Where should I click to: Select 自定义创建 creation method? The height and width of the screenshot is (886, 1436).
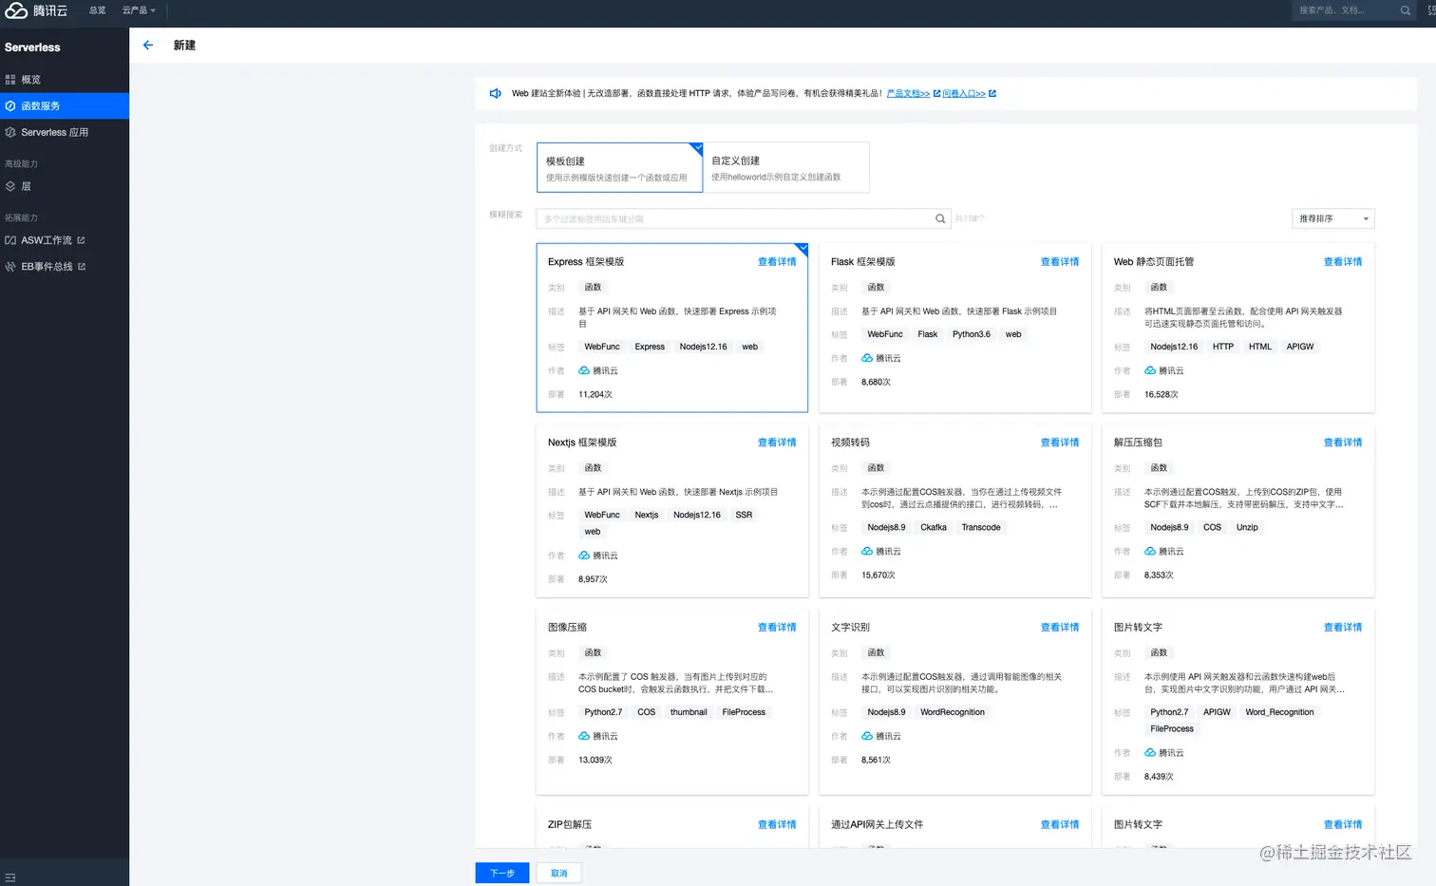pos(786,168)
